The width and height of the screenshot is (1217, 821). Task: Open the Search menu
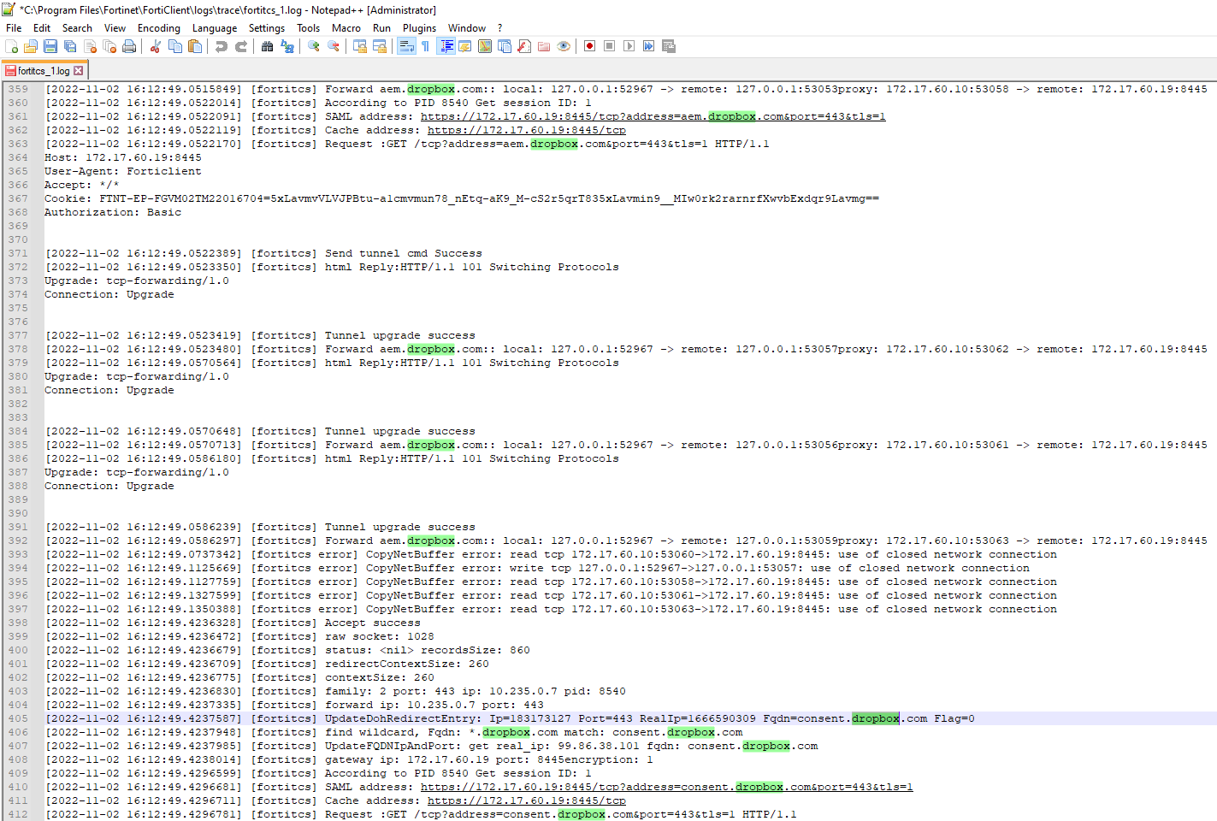(77, 28)
